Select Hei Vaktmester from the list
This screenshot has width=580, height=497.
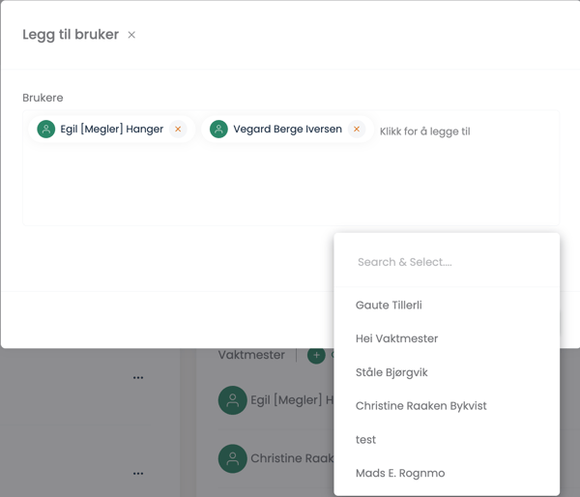coord(447,338)
